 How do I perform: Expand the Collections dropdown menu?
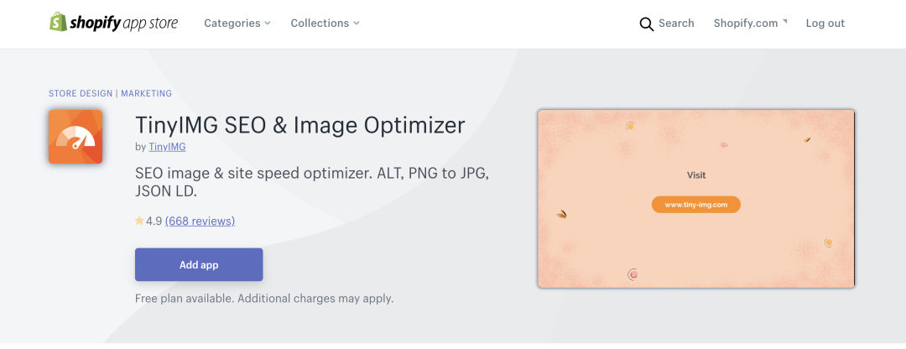pos(325,23)
